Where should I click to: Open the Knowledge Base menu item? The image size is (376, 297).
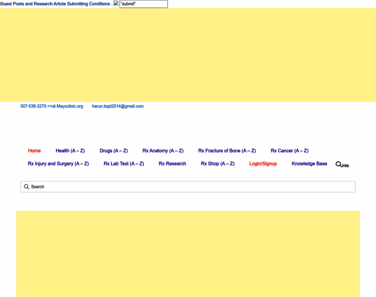tap(309, 164)
